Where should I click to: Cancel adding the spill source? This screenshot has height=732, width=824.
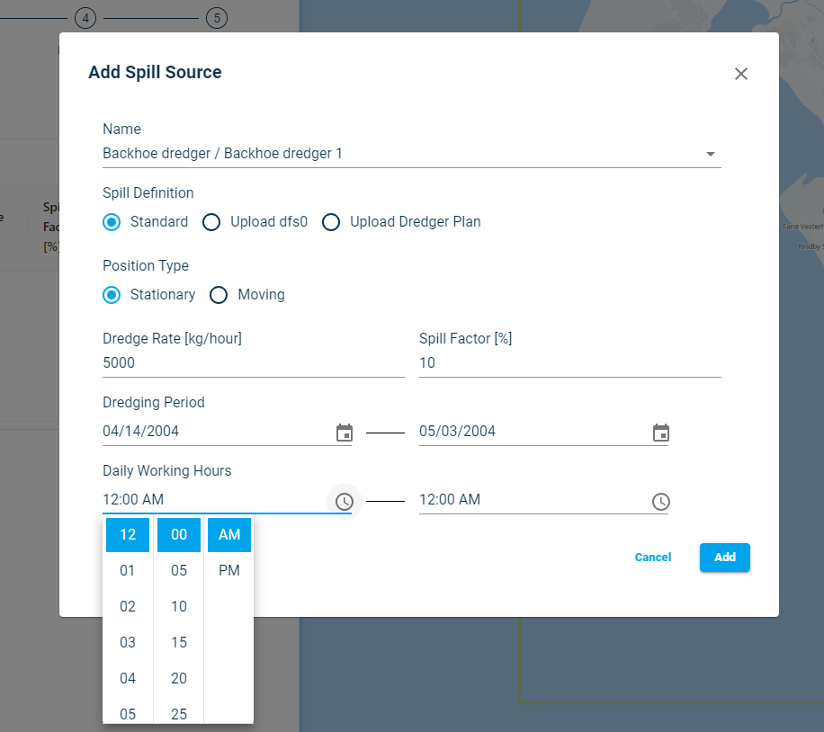[652, 558]
